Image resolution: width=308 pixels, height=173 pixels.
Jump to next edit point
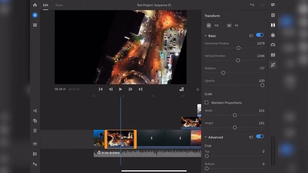(141, 89)
